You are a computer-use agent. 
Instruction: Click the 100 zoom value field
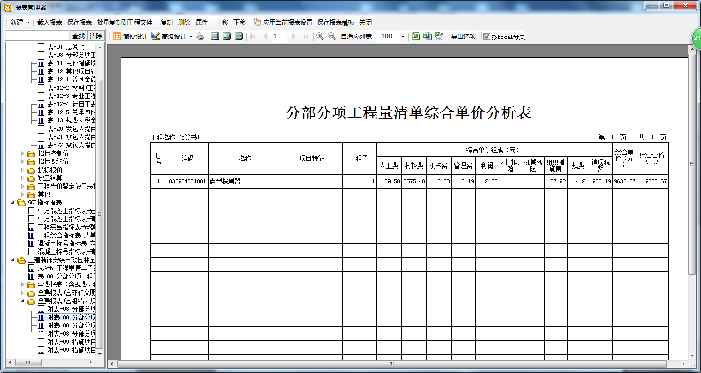[x=387, y=37]
